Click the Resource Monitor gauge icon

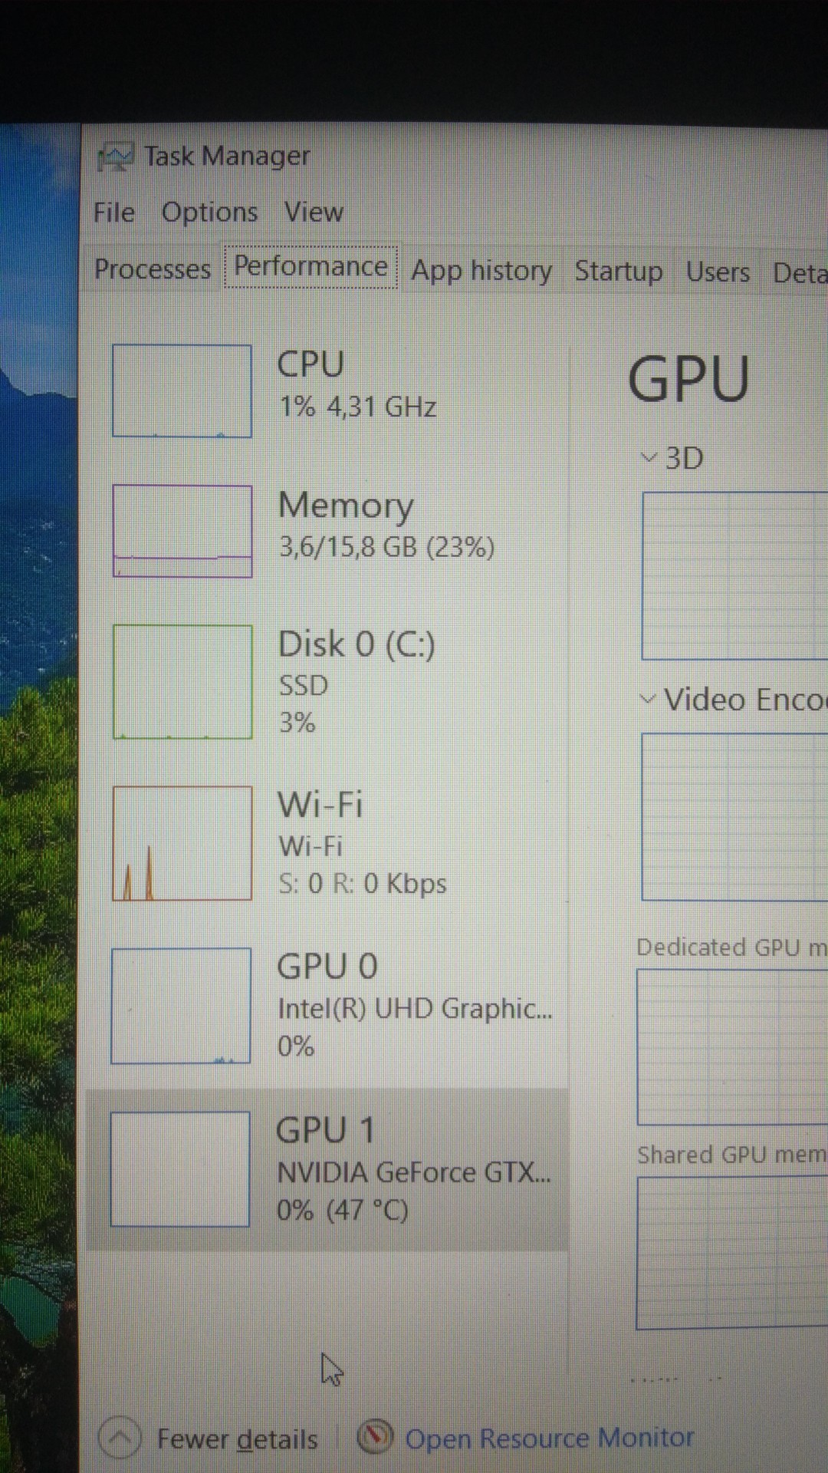[376, 1437]
